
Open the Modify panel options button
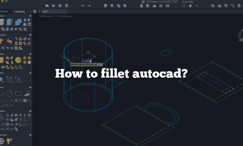pyautogui.click(x=30, y=111)
